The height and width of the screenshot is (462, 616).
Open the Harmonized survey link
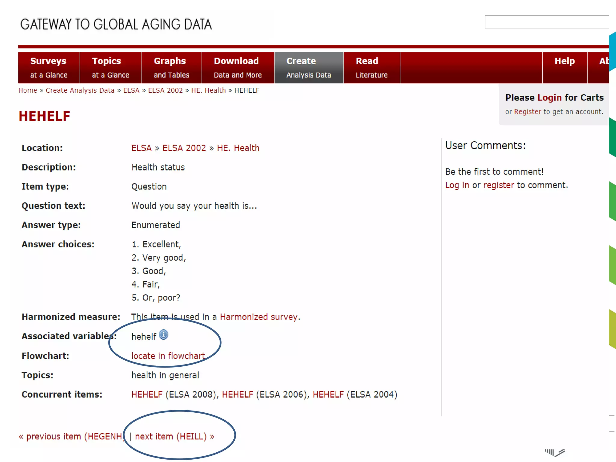pyautogui.click(x=259, y=317)
